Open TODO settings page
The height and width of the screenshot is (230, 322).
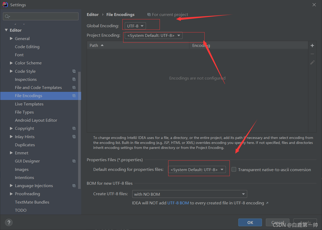tap(21, 210)
